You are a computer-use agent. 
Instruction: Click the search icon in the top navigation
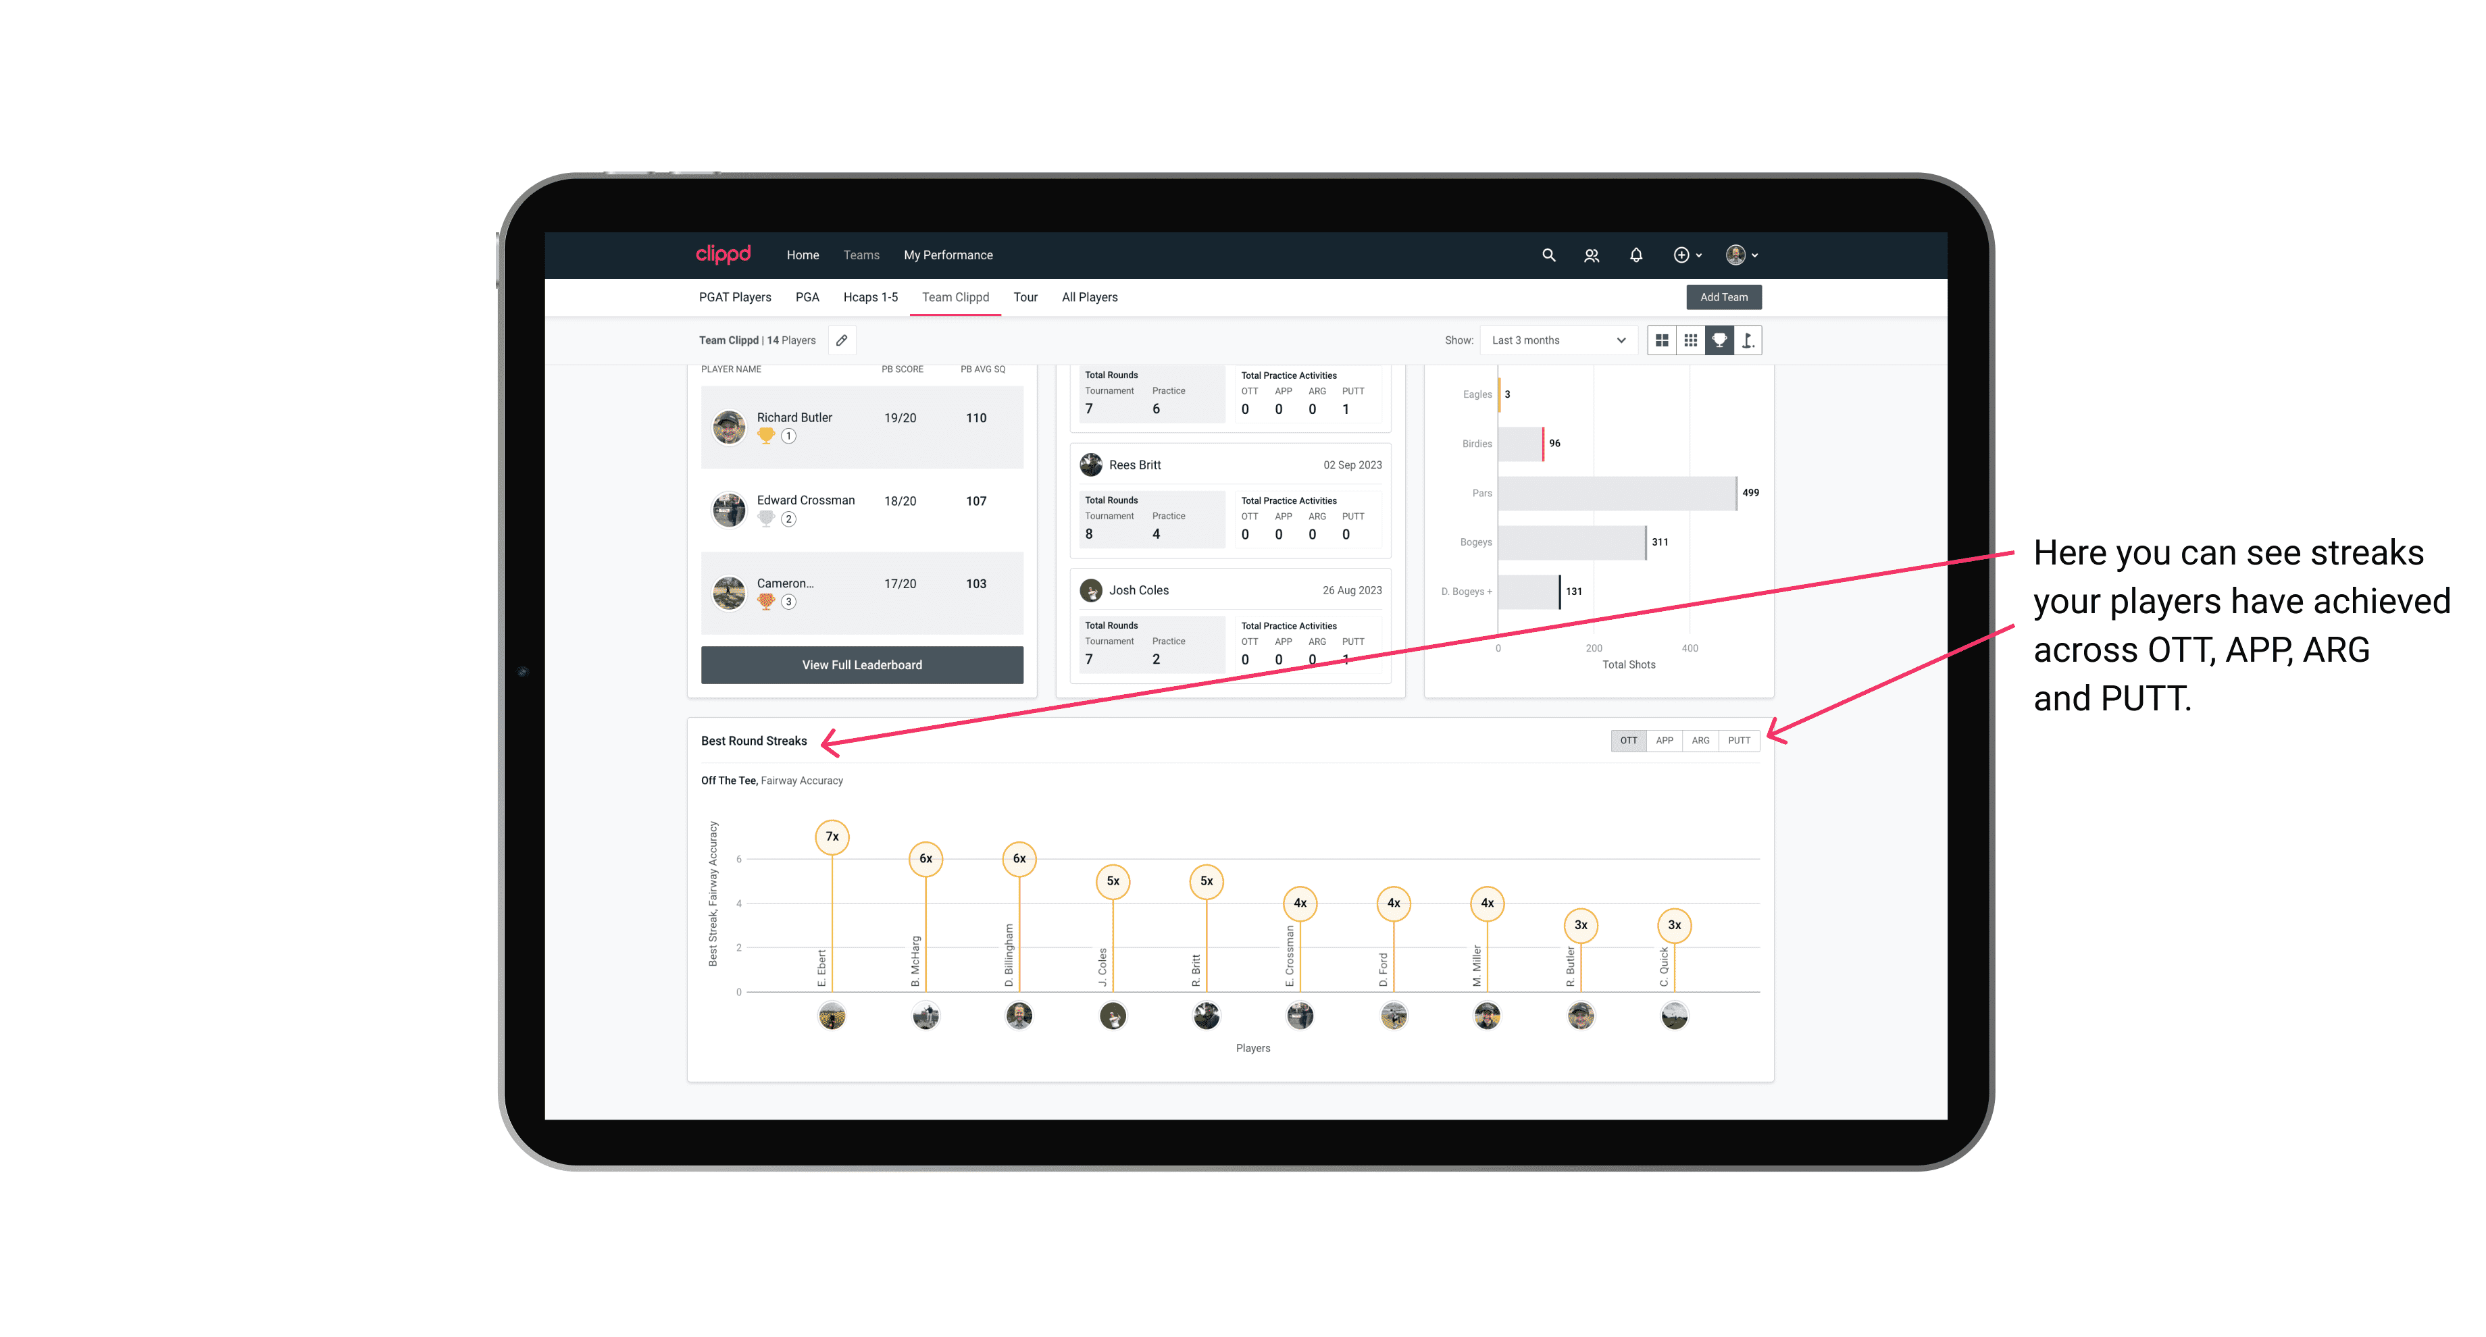point(1548,255)
